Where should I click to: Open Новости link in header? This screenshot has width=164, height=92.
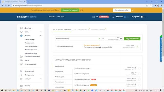click(52, 17)
